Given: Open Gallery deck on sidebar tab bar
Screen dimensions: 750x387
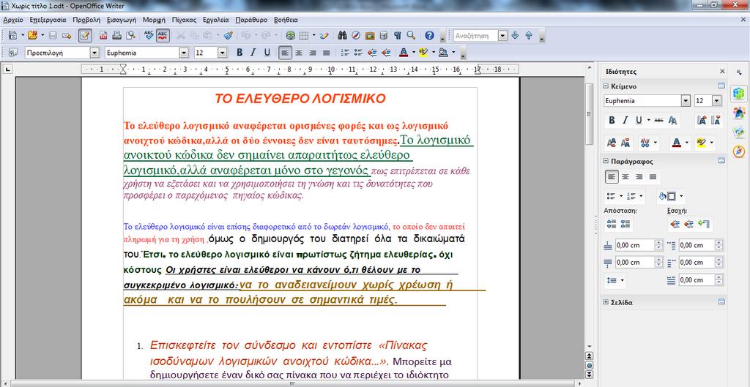Looking at the screenshot, I should coord(739,132).
